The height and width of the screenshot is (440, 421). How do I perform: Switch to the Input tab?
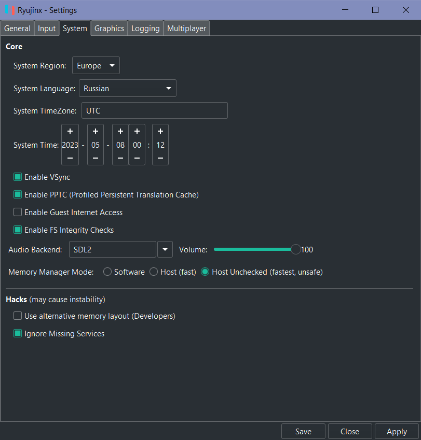(47, 29)
